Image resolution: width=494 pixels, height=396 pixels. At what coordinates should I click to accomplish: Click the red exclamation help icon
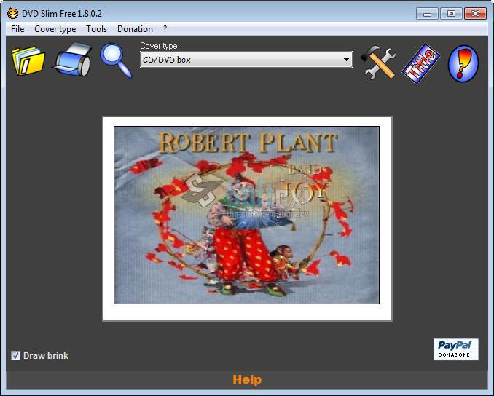click(x=463, y=63)
